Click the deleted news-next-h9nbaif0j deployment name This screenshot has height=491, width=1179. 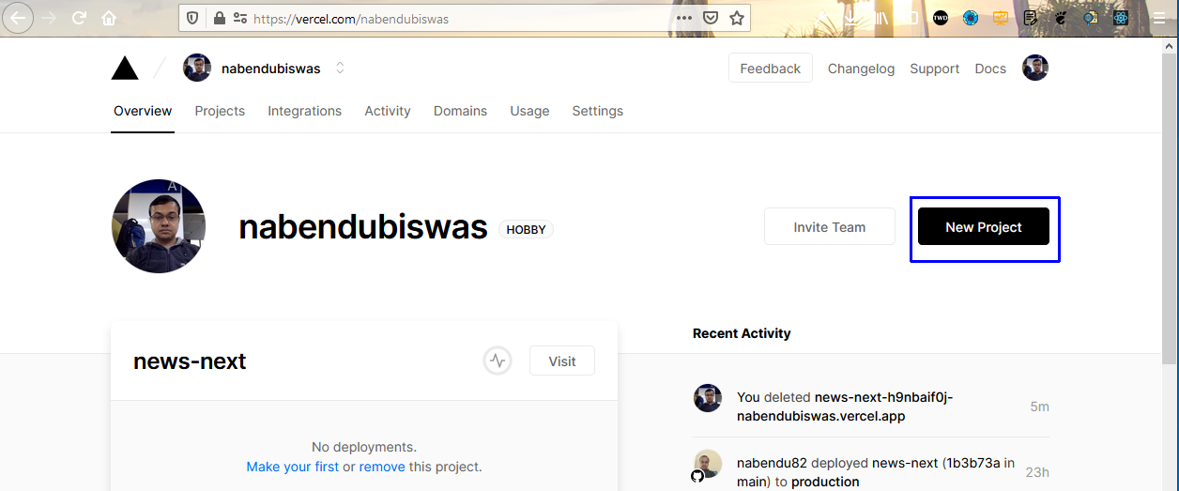click(845, 407)
